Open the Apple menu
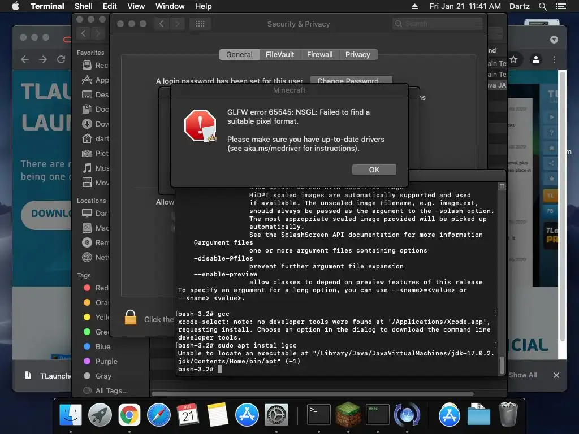The width and height of the screenshot is (579, 434). coord(15,6)
